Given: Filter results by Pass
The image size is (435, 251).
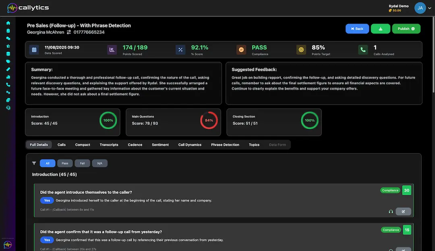Looking at the screenshot, I should (65, 163).
